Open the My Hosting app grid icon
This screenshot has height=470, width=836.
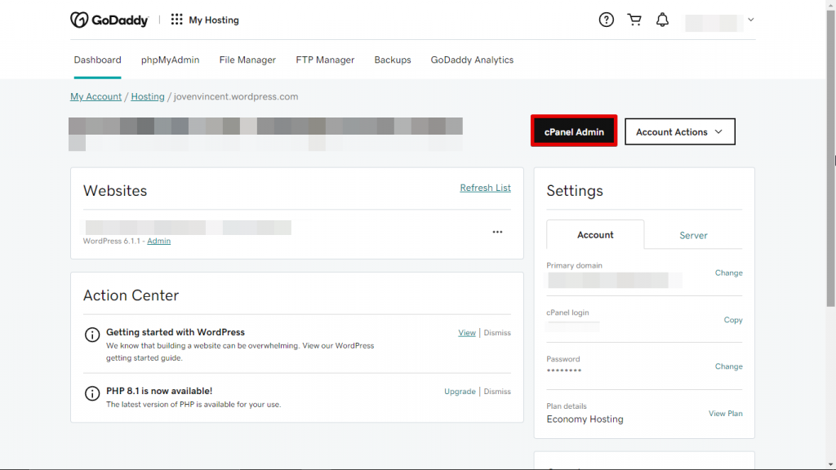tap(176, 19)
